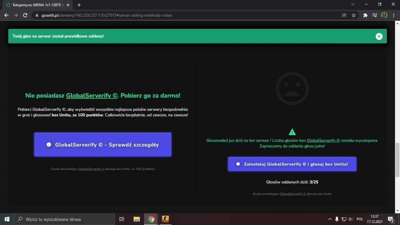Open a new browser tab
Image resolution: width=400 pixels, height=225 pixels.
pyautogui.click(x=79, y=5)
